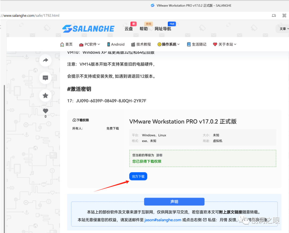Open comments via speech bubble icon
Image resolution: width=289 pixels, height=233 pixels.
[45, 78]
